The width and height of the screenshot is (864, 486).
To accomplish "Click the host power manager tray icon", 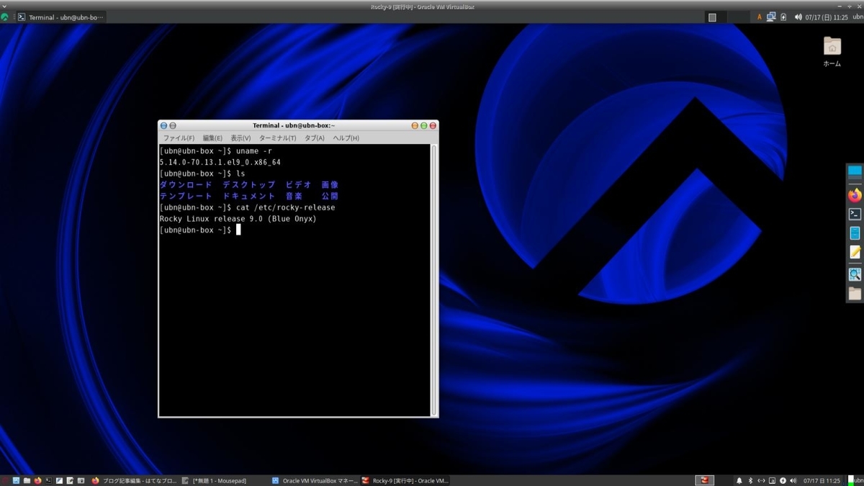I will click(x=783, y=480).
